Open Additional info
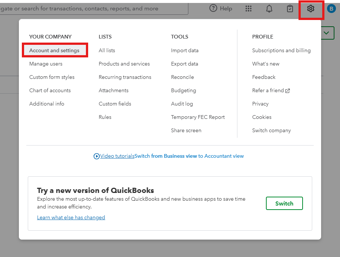Screen dimensions: 340x257 click(47, 104)
